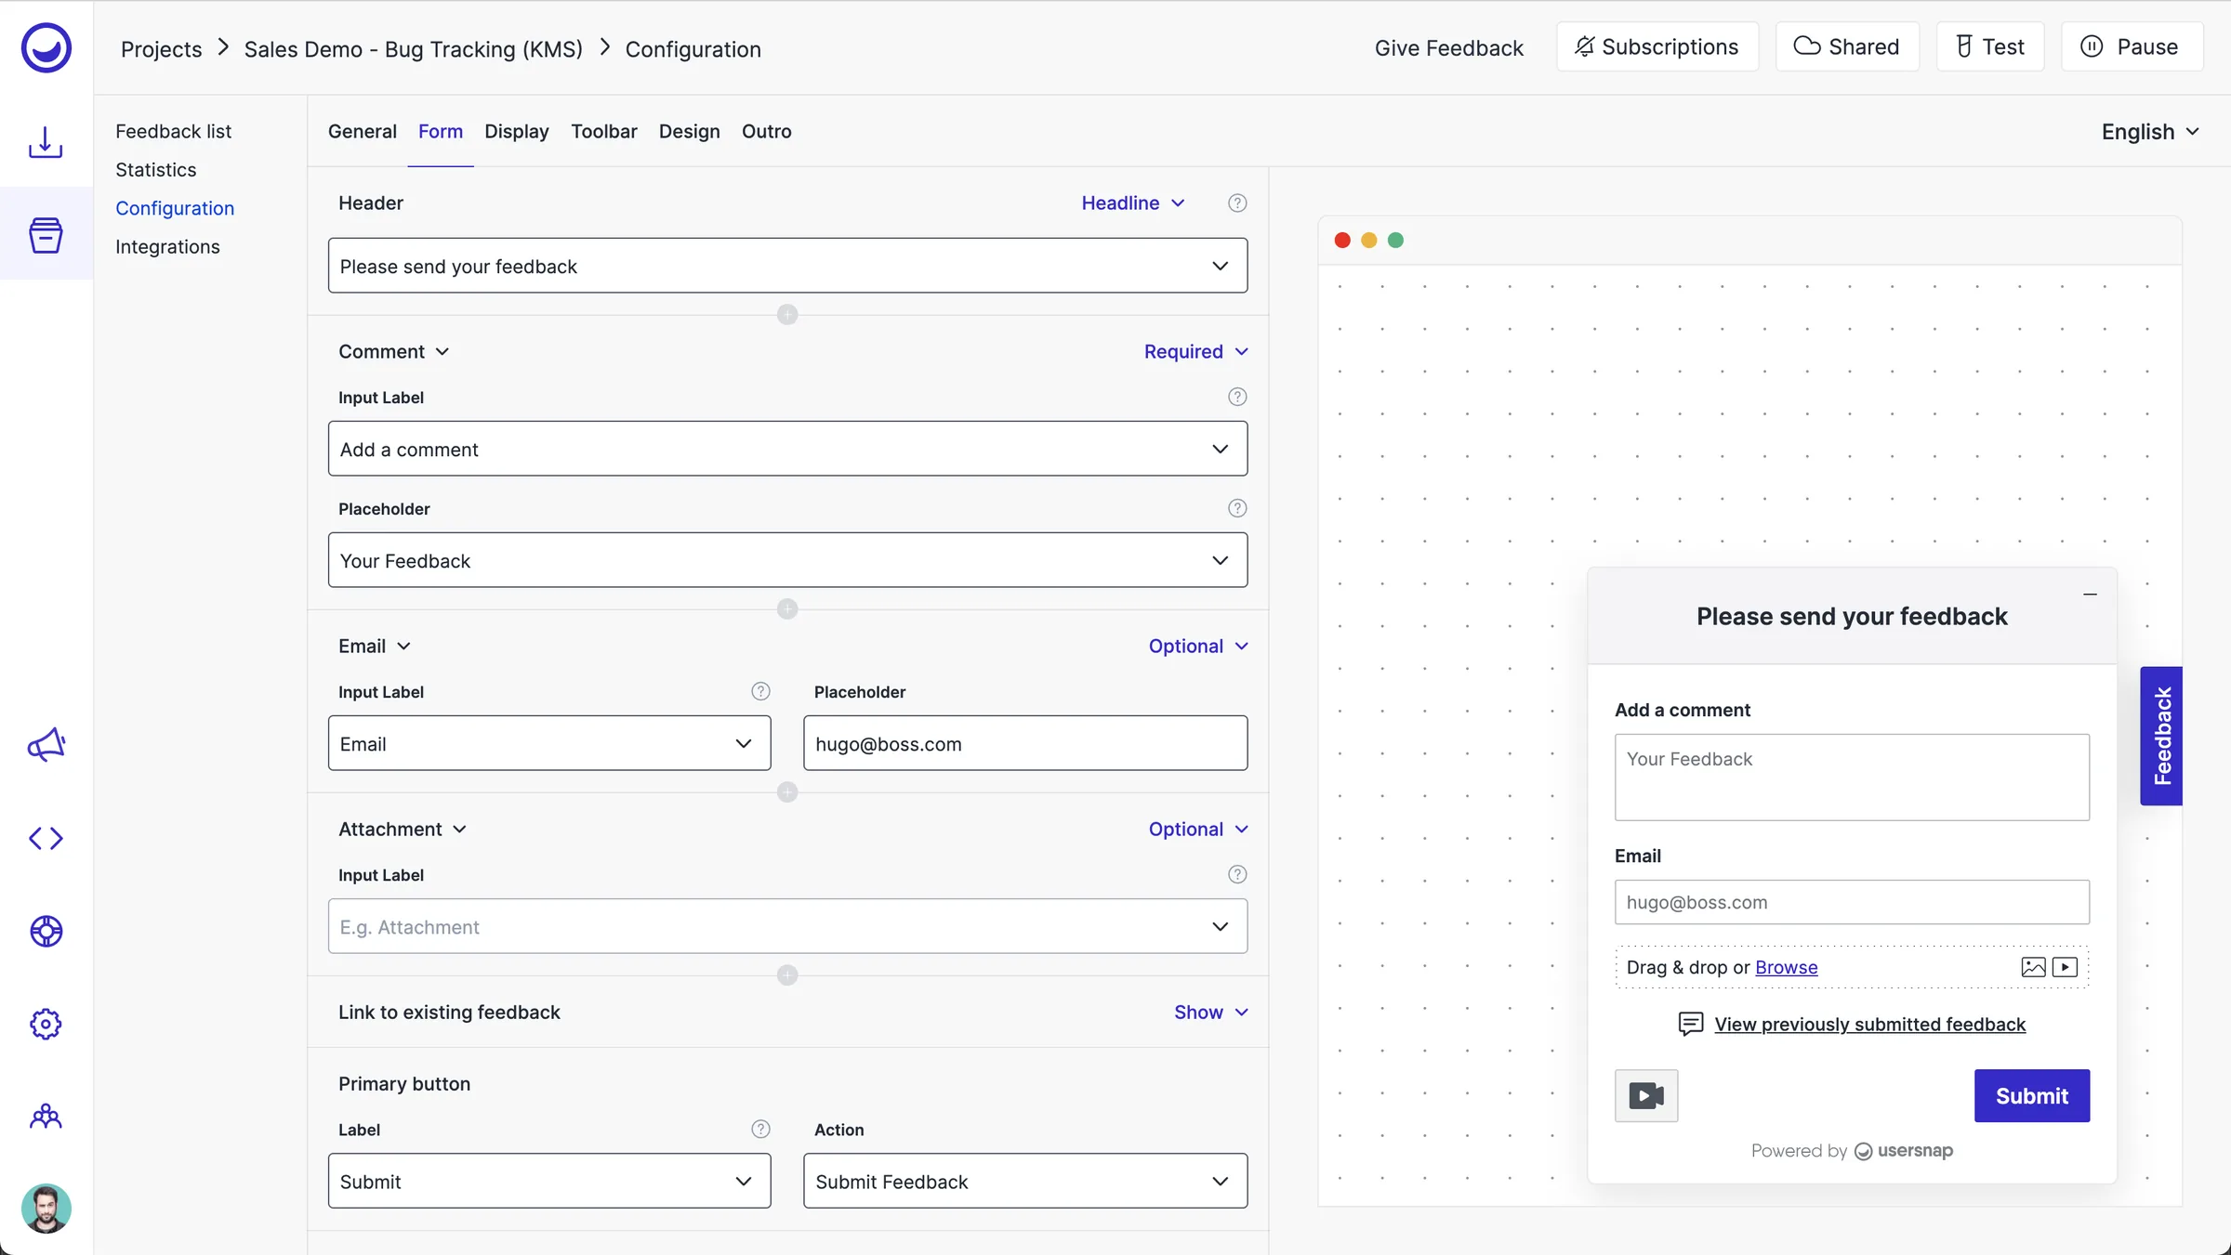Open the projects archive box icon
This screenshot has width=2231, height=1255.
[46, 235]
